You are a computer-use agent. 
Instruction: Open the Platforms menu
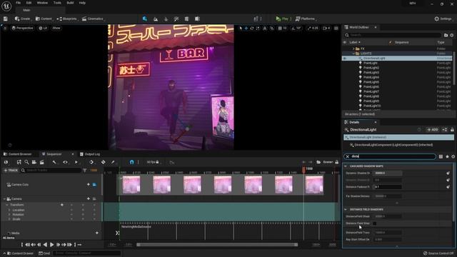306,19
